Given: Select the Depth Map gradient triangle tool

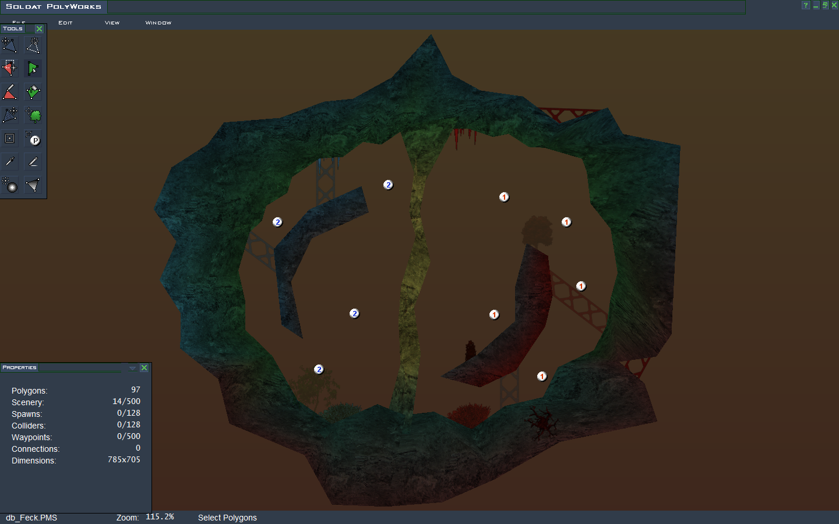Looking at the screenshot, I should pos(33,185).
